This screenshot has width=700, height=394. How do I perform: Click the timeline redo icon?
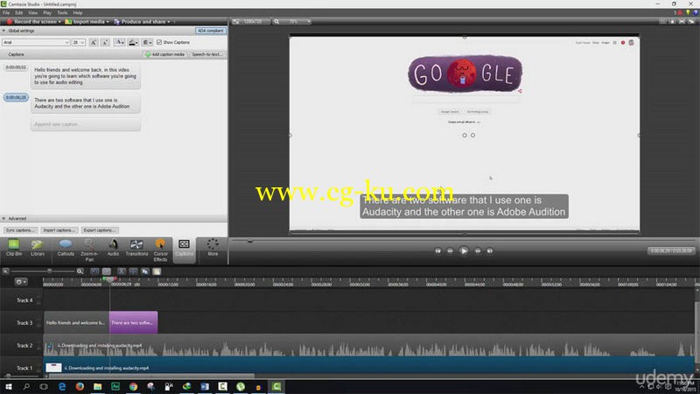[106, 271]
